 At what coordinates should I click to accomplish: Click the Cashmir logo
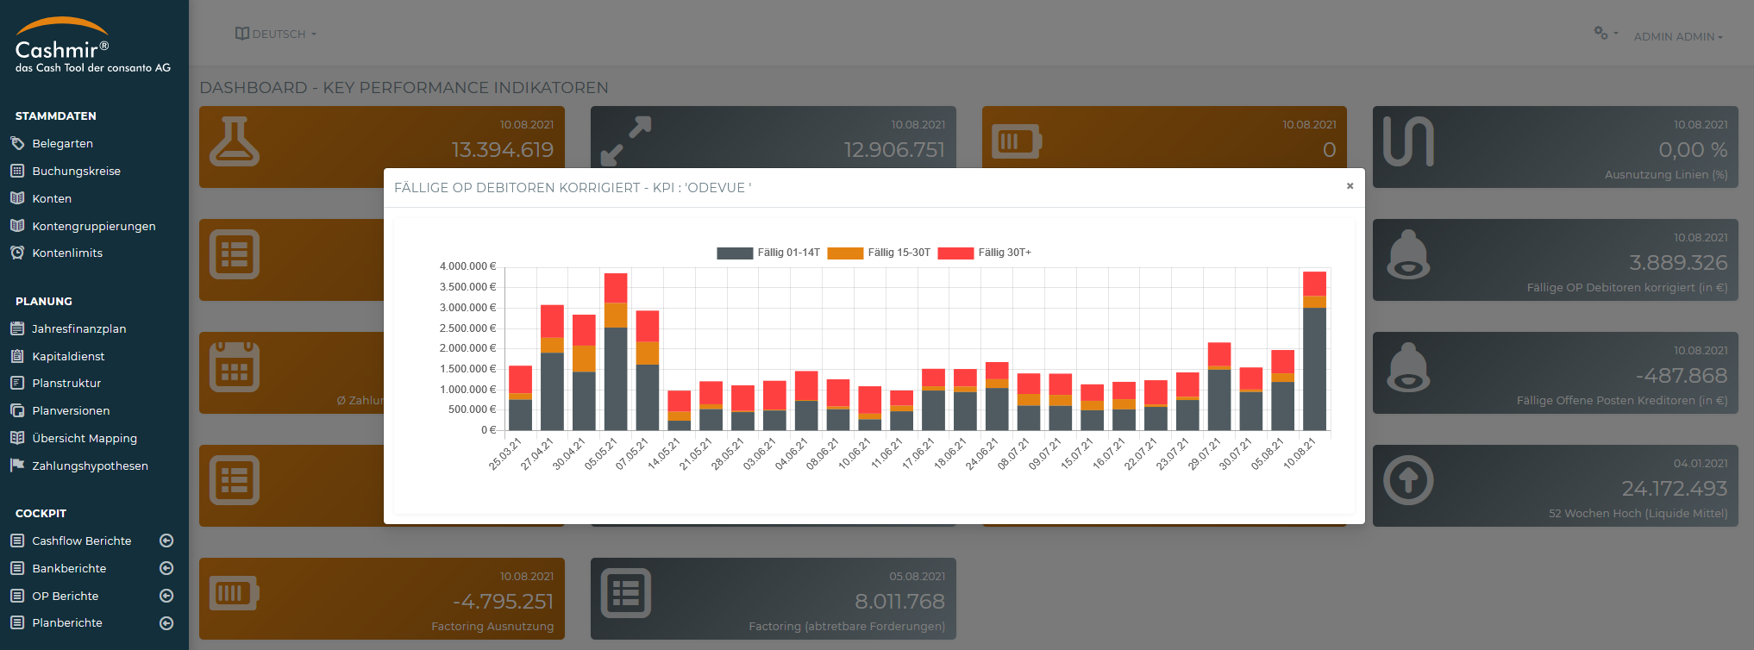(x=93, y=45)
